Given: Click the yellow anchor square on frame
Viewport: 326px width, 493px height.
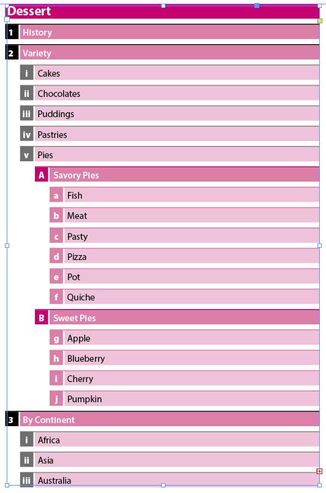Looking at the screenshot, I should coord(320,21).
